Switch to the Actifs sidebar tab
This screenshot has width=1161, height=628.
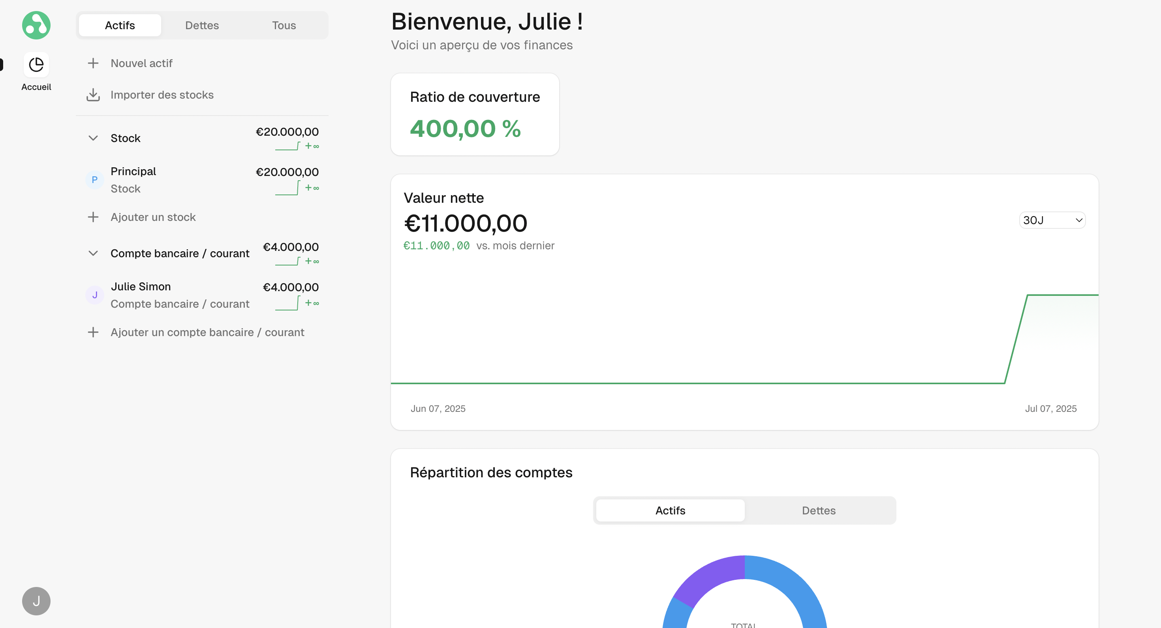[120, 25]
